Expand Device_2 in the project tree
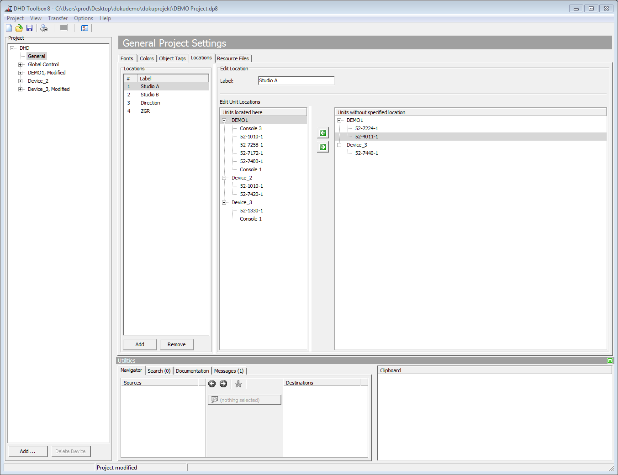618x475 pixels. point(20,80)
